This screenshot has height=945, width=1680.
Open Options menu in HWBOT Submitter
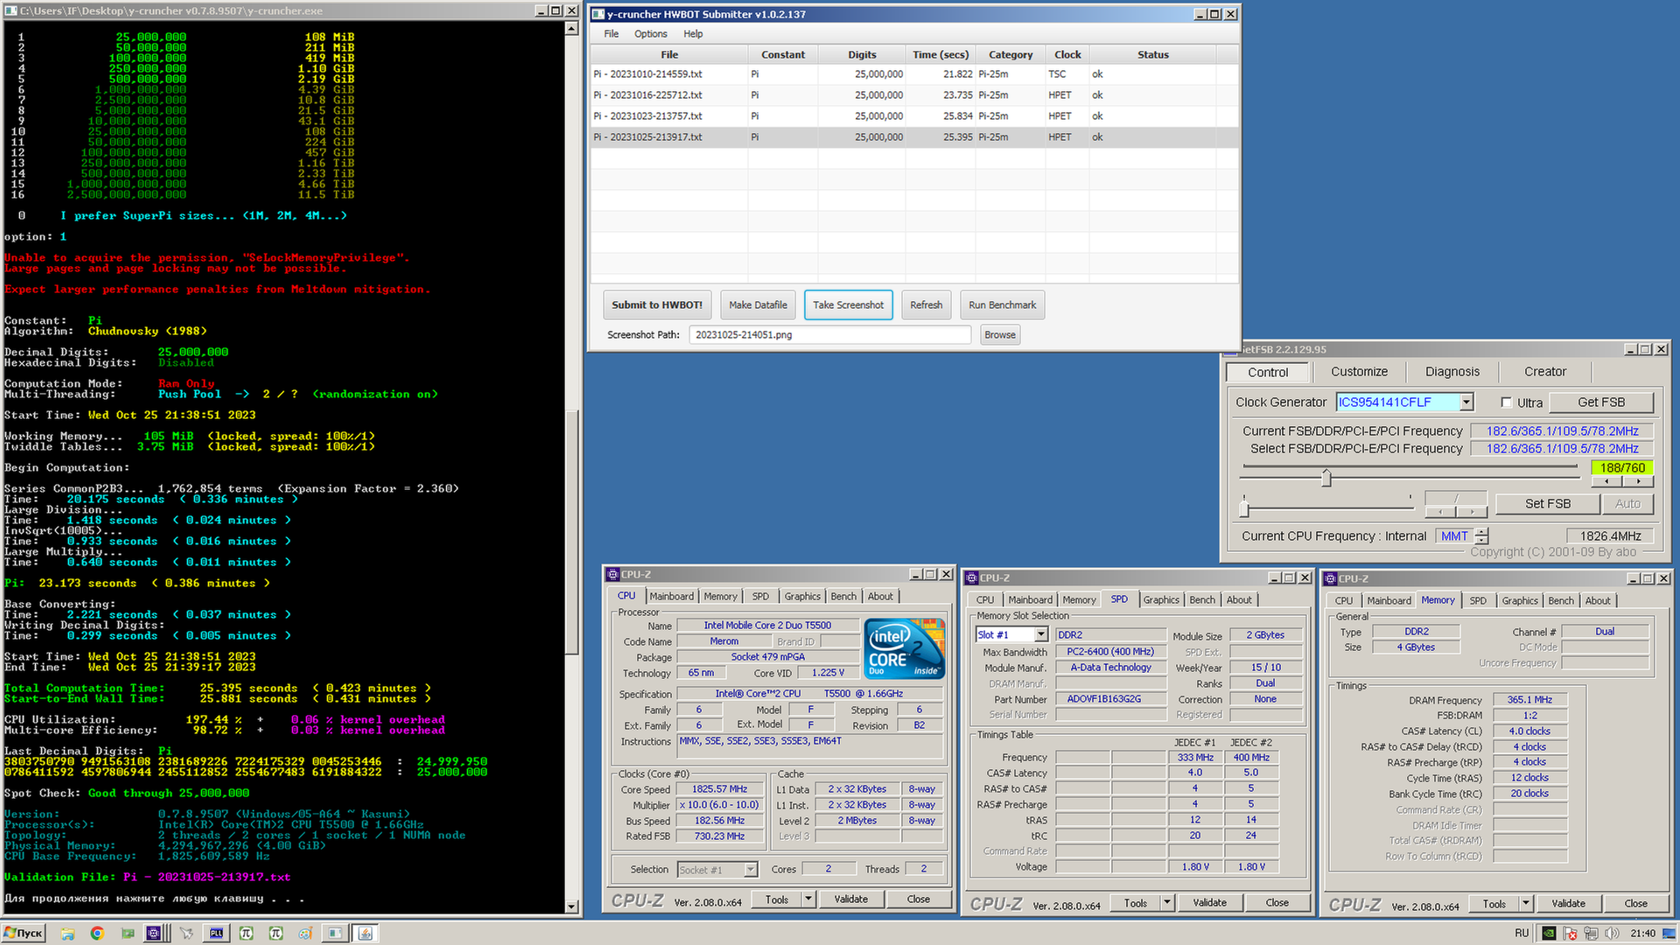(x=650, y=34)
